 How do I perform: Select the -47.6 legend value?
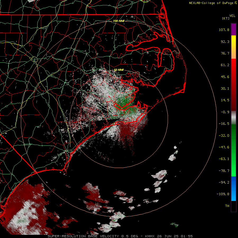coord(224,147)
